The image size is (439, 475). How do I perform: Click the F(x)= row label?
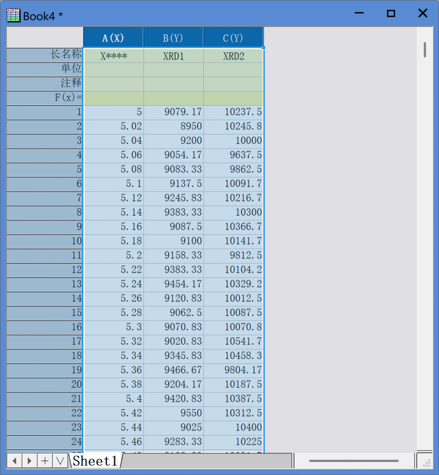point(45,98)
